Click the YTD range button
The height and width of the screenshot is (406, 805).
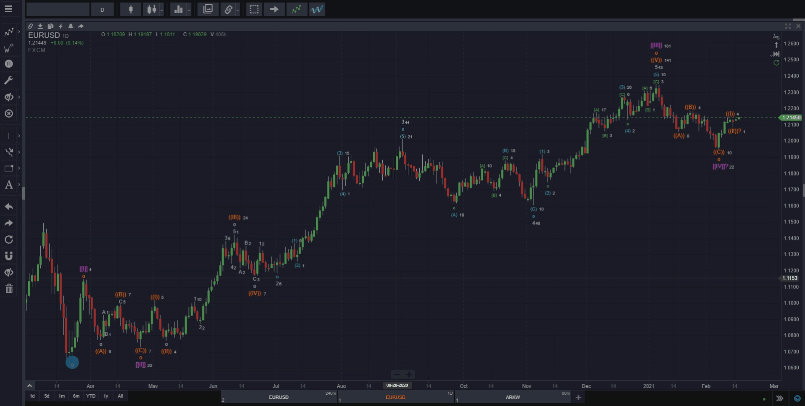91,396
